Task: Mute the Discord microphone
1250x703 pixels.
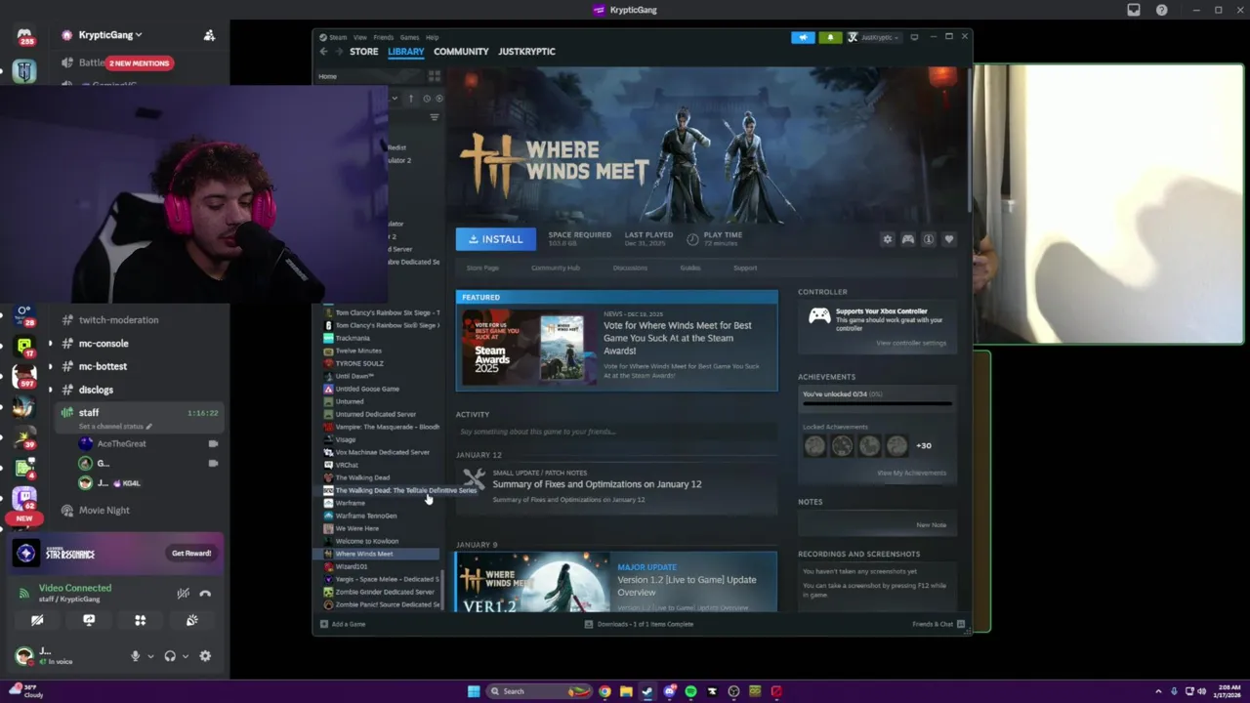Action: tap(136, 656)
